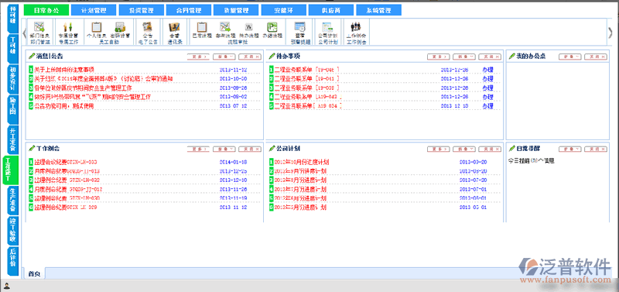Image resolution: width=619 pixels, height=292 pixels.
Task: Open the workflow icon with the W
Action: point(248,27)
